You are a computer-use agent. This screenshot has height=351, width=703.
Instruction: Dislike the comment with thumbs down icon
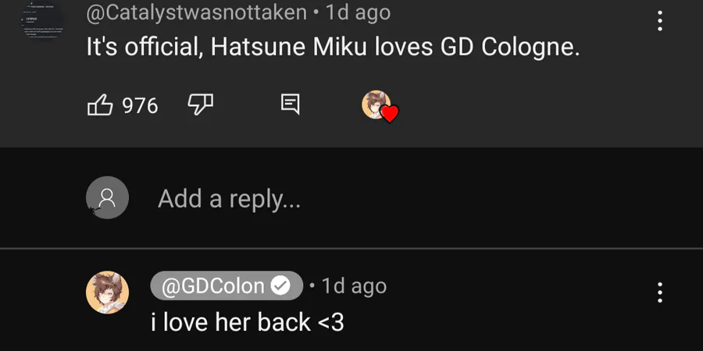point(201,105)
